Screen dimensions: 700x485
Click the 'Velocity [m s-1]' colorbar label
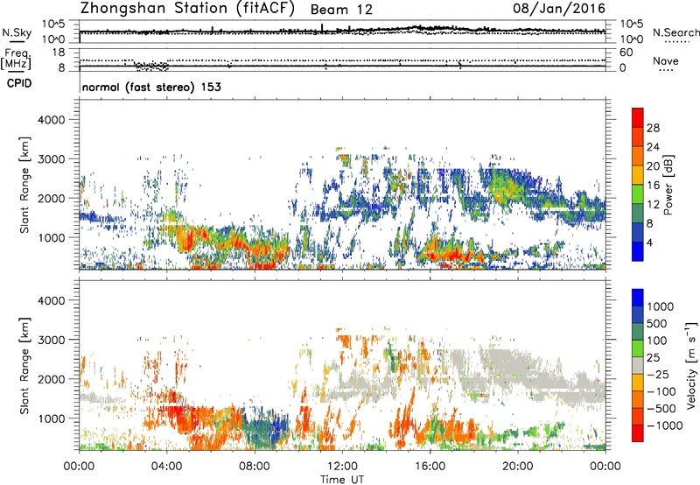(x=691, y=365)
